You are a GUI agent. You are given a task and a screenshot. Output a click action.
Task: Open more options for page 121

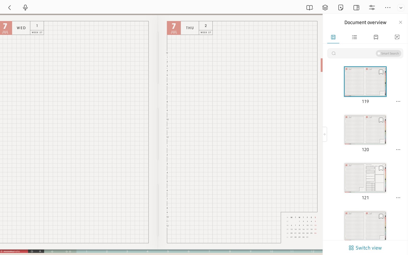(x=398, y=198)
